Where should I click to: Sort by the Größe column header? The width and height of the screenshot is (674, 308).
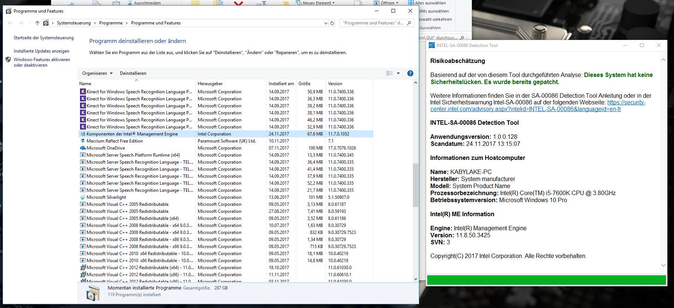(311, 84)
